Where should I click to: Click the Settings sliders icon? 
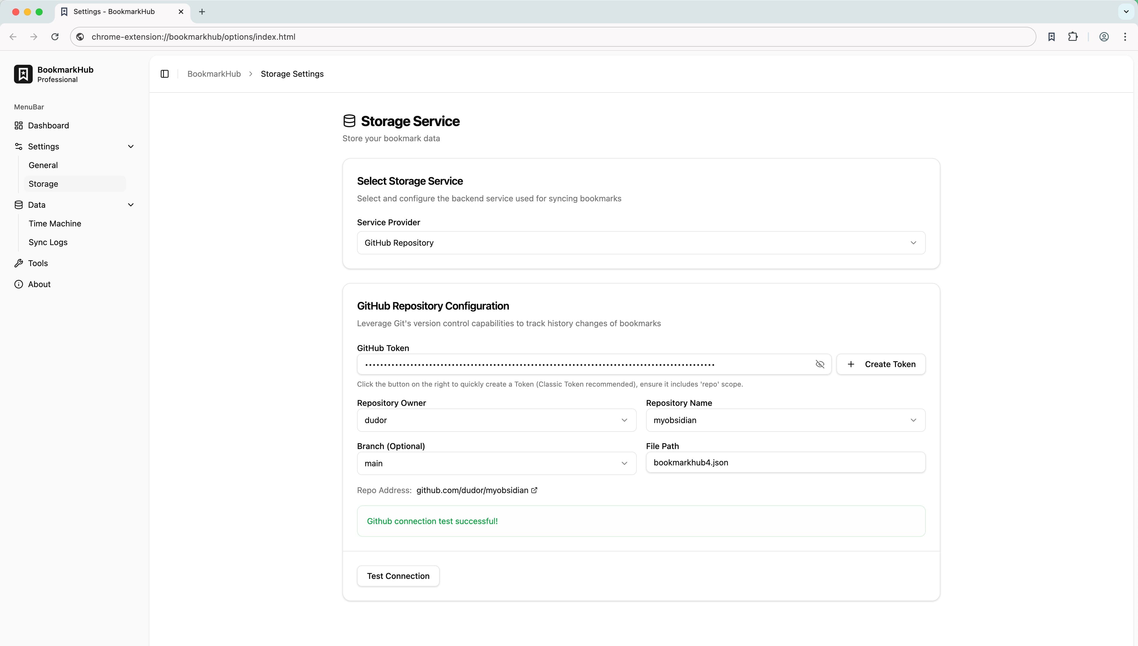18,146
